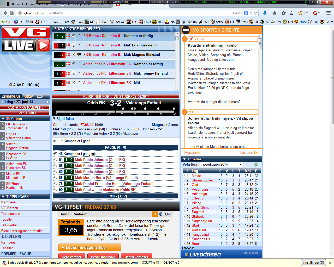Open the YAFGC bookmark

click(117, 22)
